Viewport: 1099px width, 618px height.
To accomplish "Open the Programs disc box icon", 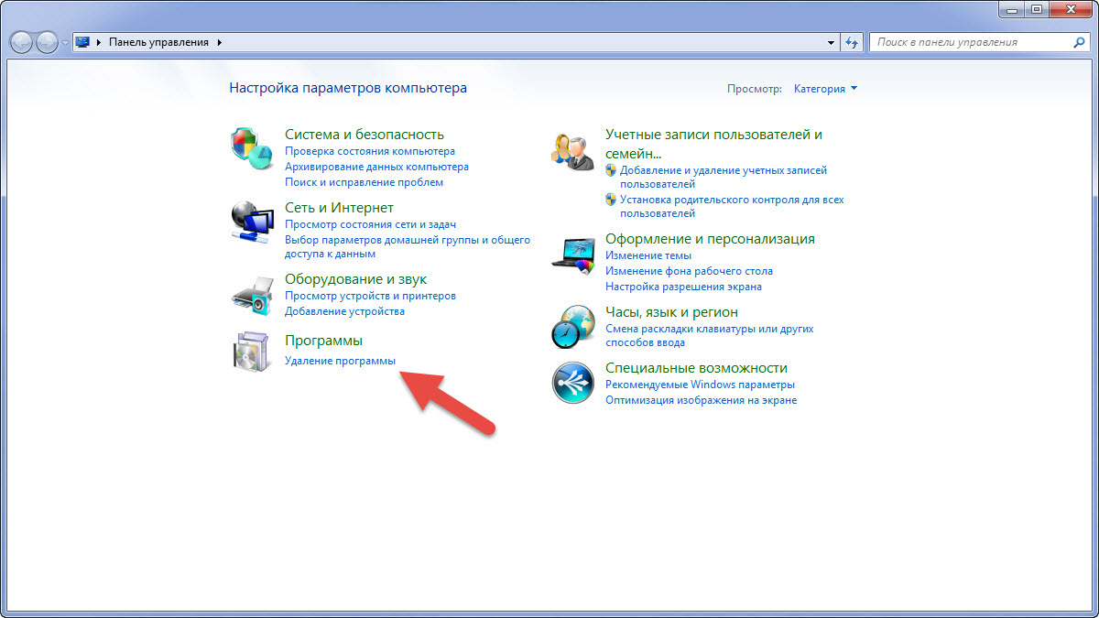I will coord(251,352).
